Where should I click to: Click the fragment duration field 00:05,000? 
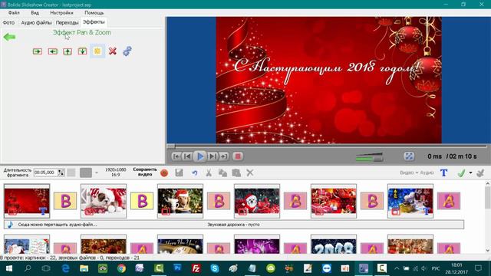(x=45, y=172)
